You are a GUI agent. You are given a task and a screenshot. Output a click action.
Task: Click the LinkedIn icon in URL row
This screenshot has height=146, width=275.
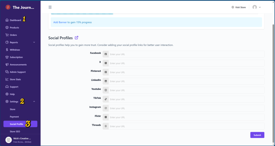tap(106, 81)
